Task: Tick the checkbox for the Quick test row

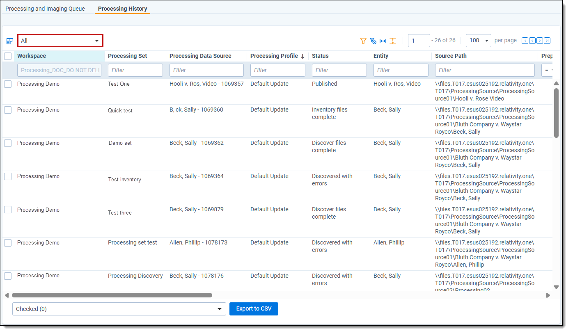Action: [8, 110]
